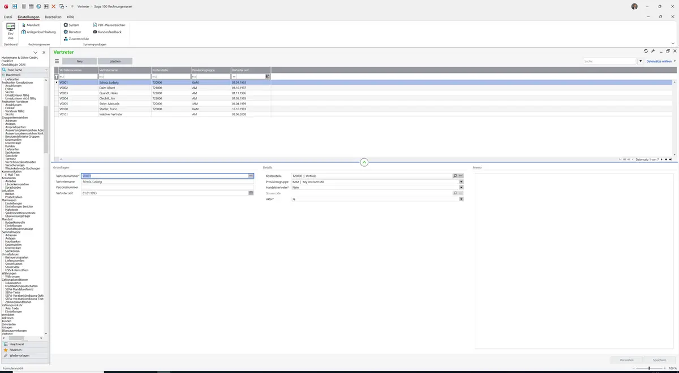Open Anlagenbuchhaltung in ribbon
This screenshot has width=679, height=373.
click(39, 32)
